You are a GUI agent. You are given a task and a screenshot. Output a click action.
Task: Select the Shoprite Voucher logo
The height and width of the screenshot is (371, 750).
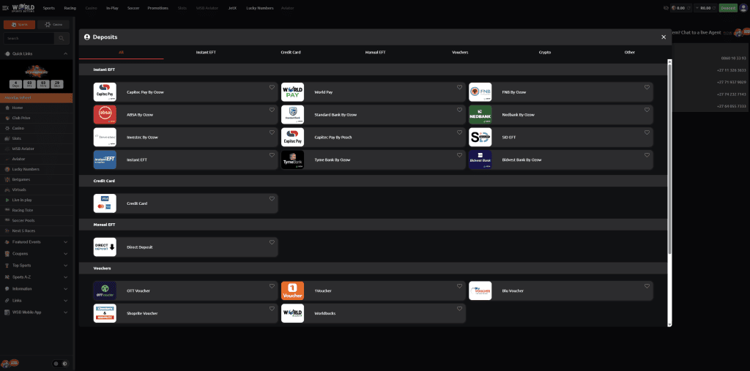click(x=105, y=313)
